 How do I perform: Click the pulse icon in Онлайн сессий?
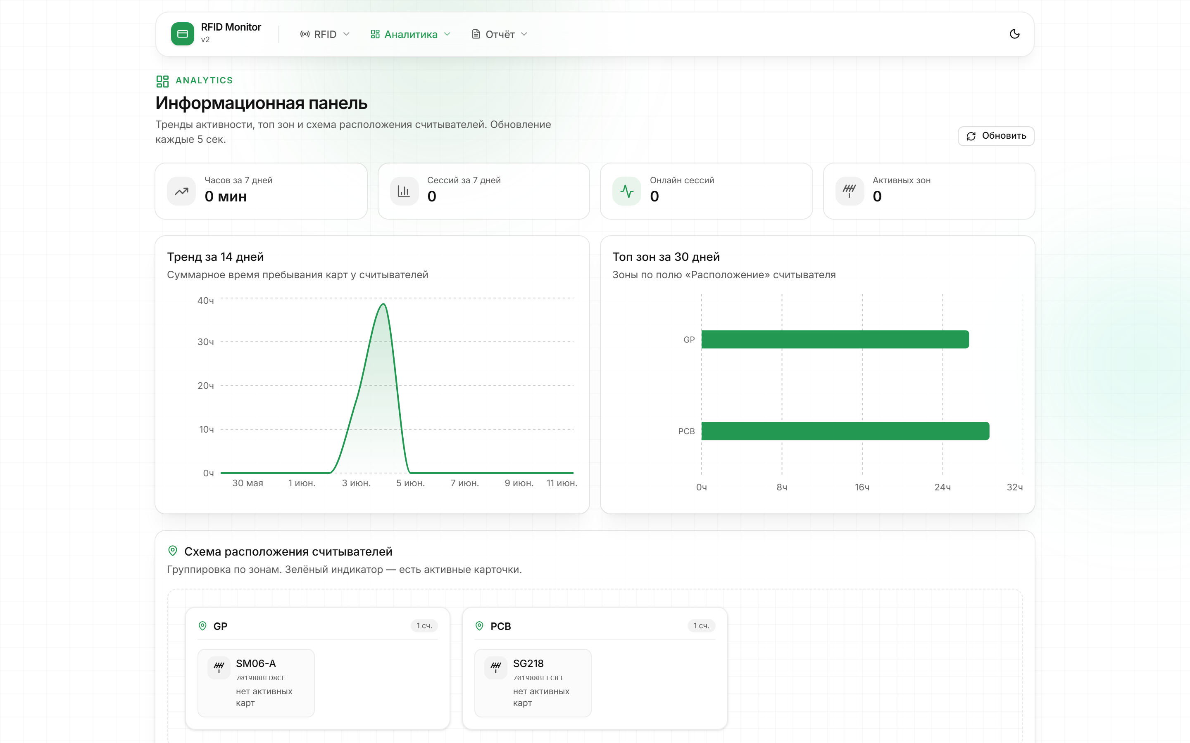627,191
